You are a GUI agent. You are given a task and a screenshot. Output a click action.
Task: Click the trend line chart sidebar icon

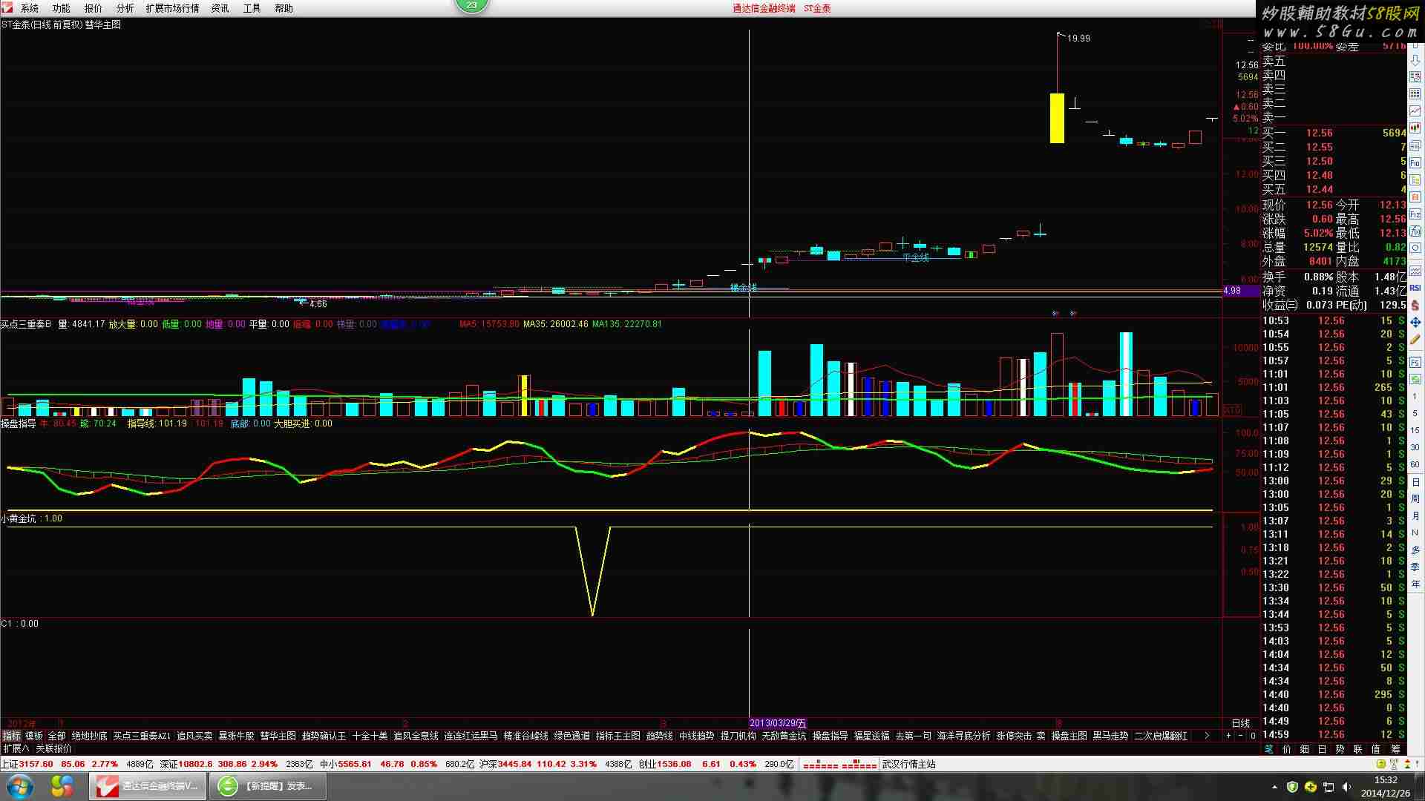pos(1415,111)
